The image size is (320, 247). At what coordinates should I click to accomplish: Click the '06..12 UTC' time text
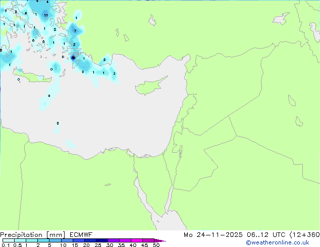point(266,235)
